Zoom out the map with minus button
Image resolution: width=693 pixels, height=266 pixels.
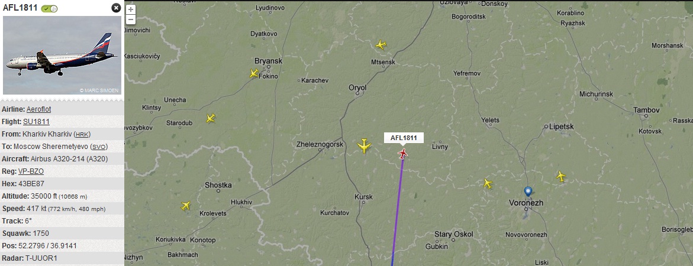click(130, 20)
